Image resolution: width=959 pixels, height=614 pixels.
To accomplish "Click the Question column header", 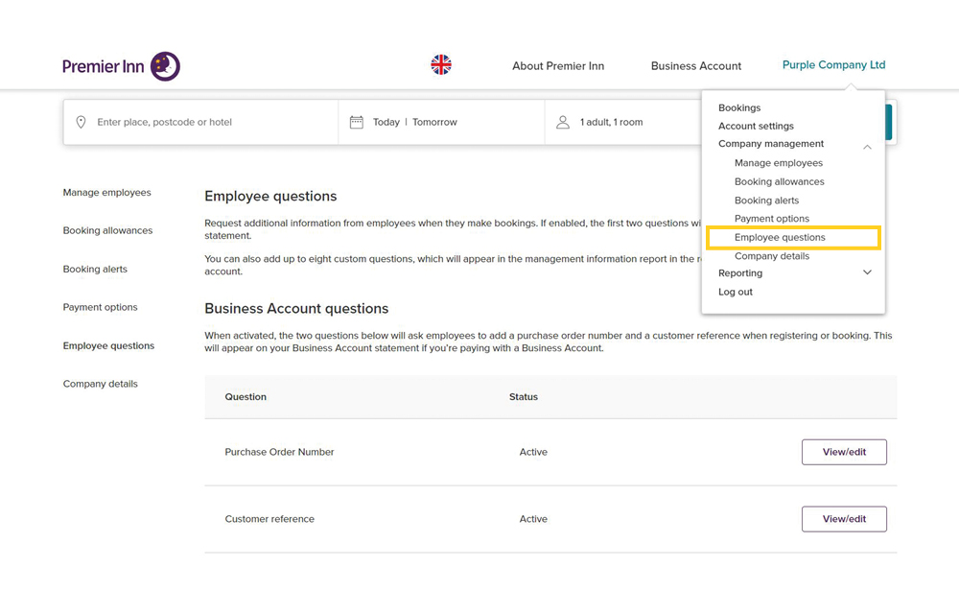I will tap(246, 397).
